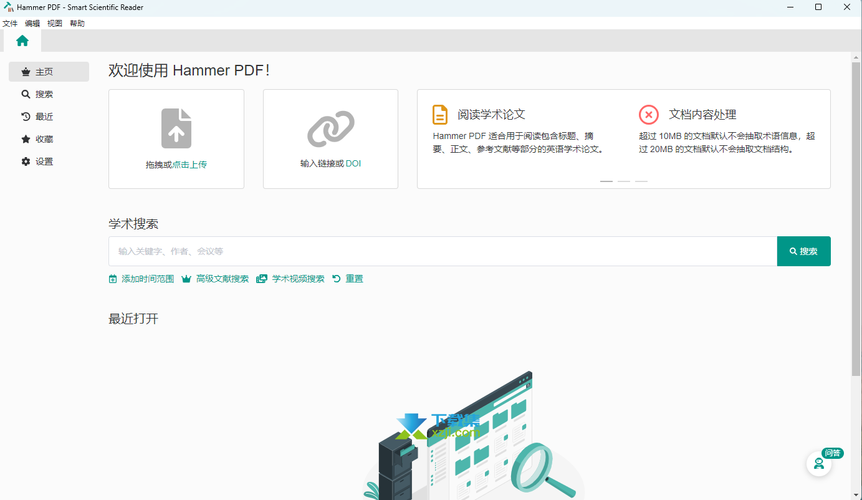Select the third carousel indicator dash
862x500 pixels.
[x=641, y=181]
